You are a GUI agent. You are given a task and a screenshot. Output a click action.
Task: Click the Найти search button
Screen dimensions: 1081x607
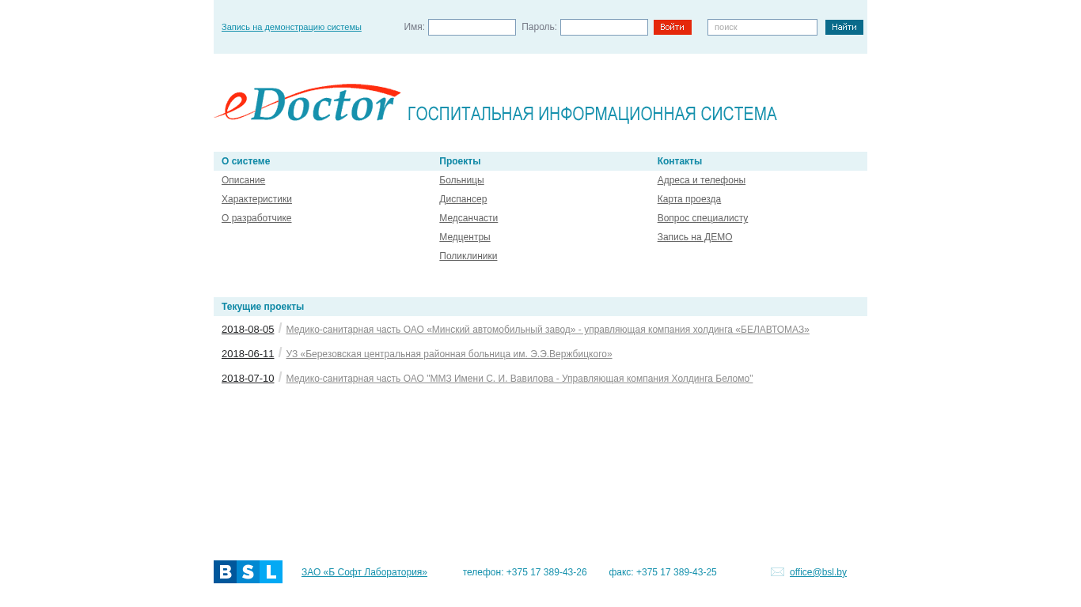pos(844,28)
